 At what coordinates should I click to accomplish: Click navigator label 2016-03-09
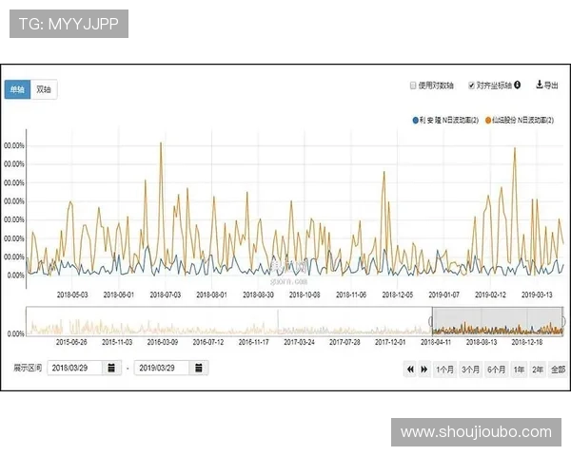pos(163,342)
